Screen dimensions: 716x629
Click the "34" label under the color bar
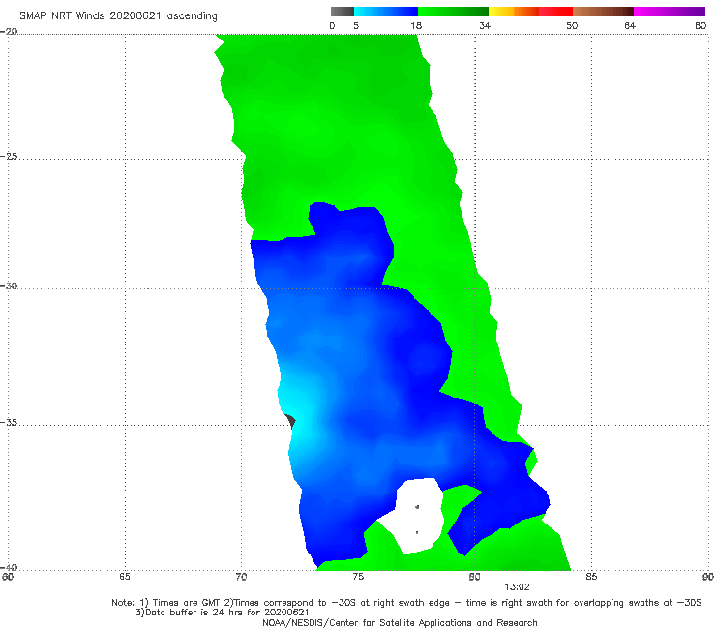coord(485,26)
